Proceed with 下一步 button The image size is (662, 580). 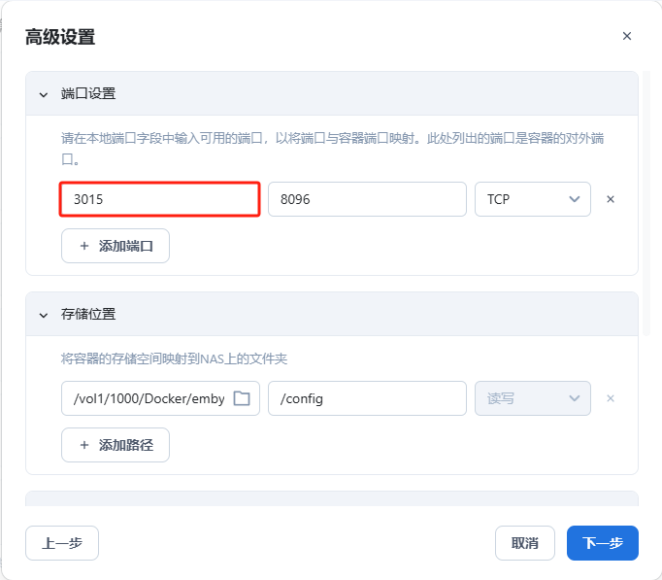603,543
